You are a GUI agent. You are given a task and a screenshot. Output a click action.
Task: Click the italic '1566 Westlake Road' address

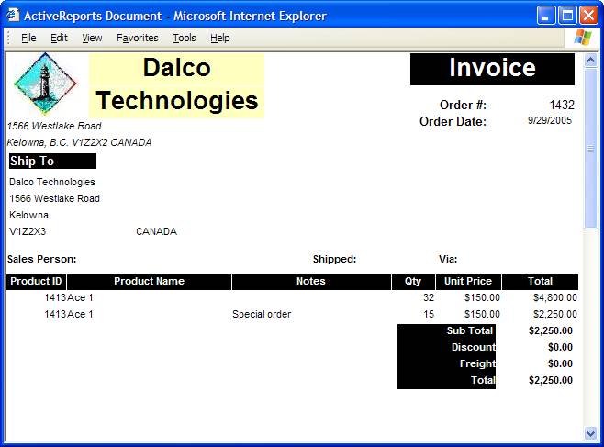click(54, 126)
